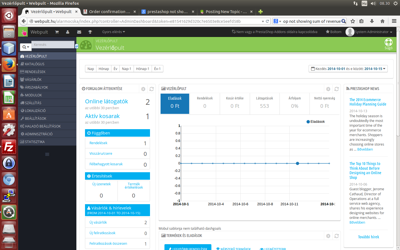Viewport: 400px width, 250px height.
Task: Open the network indicator menu in the top bar
Action: point(356,3)
